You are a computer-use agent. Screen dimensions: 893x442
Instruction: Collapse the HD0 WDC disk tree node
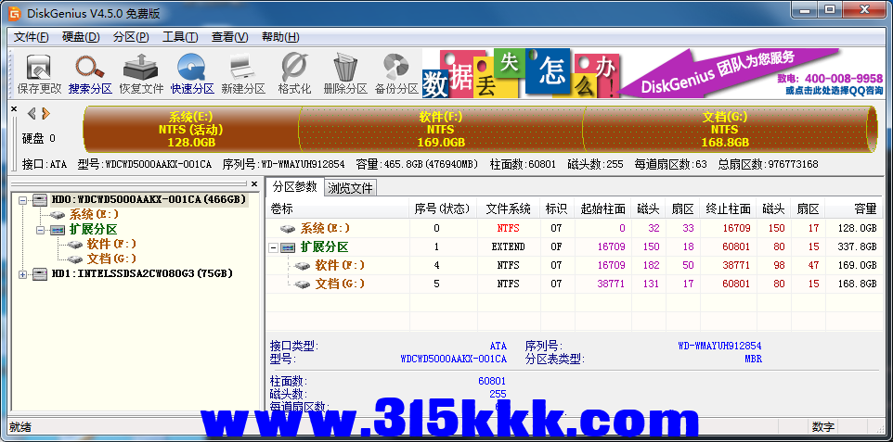point(23,199)
